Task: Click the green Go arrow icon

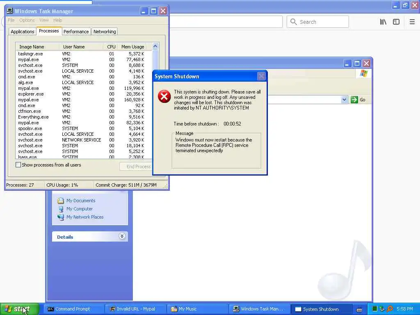Action: point(354,100)
